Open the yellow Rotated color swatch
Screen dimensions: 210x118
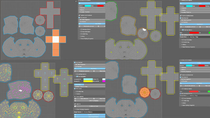88,81
